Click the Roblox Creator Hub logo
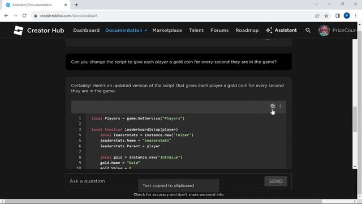The image size is (362, 204). pos(18,30)
